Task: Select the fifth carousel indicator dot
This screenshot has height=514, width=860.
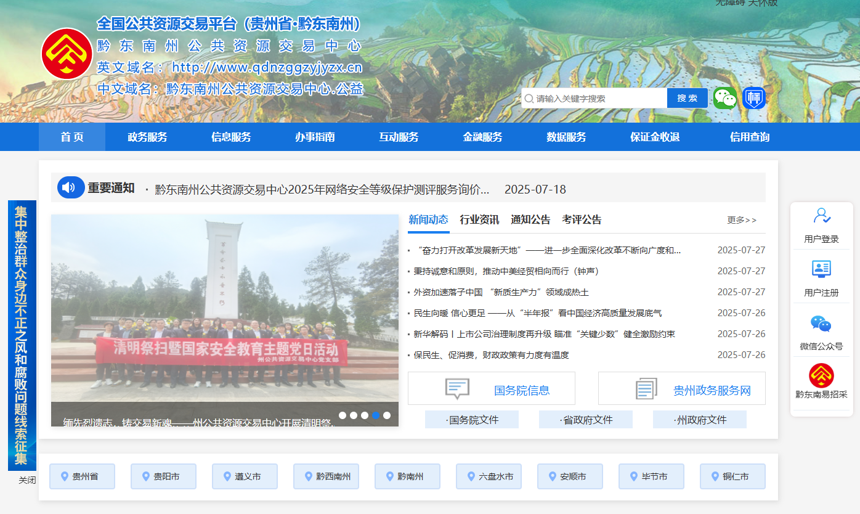Action: coord(388,415)
